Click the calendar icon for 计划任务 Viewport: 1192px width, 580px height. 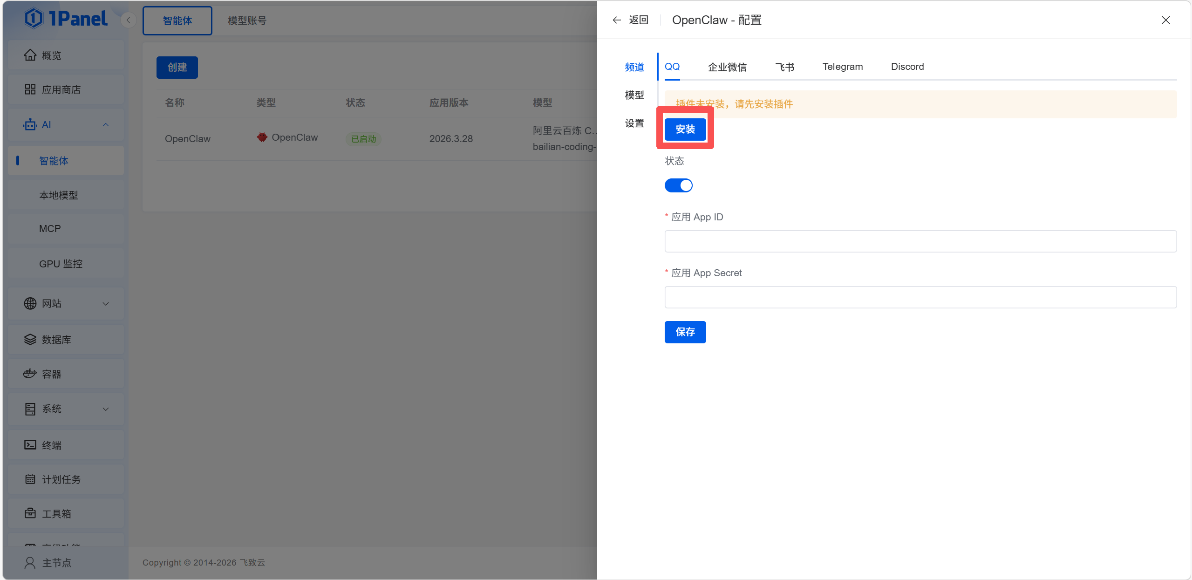(30, 479)
